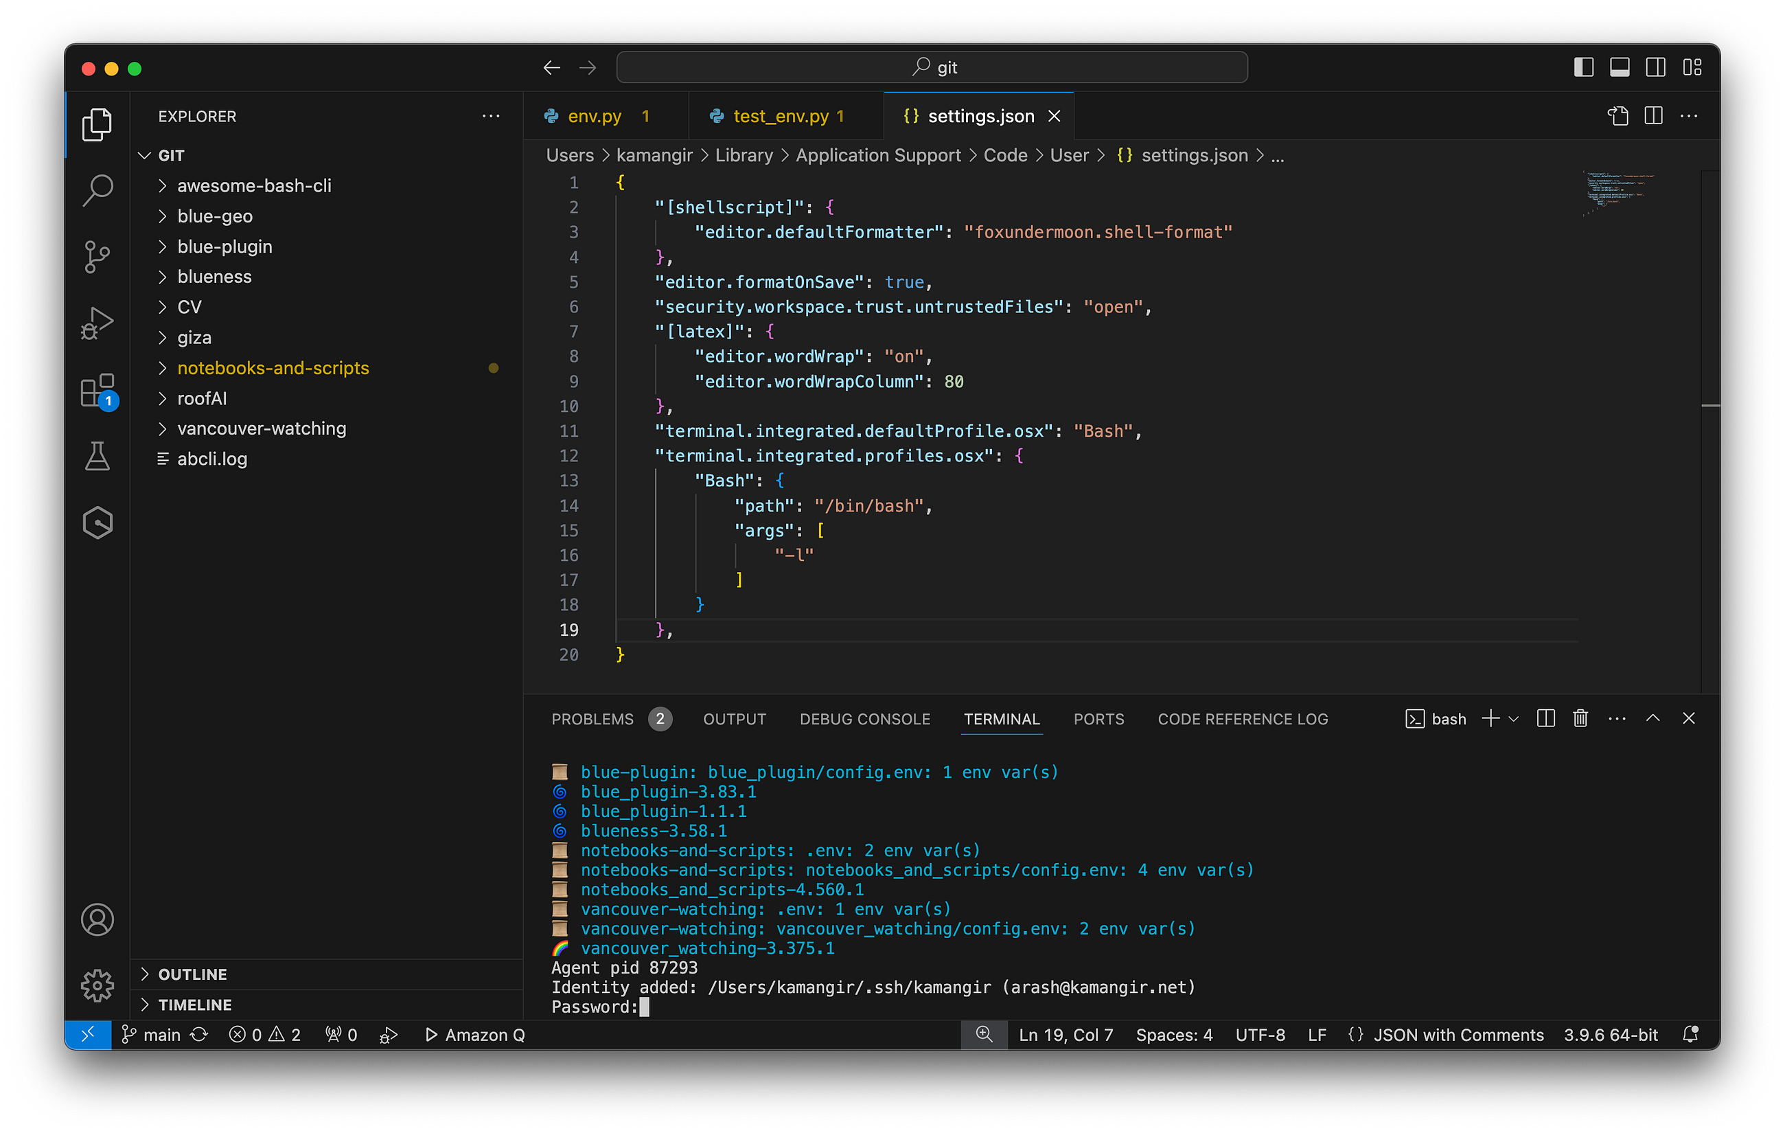The image size is (1785, 1135).
Task: Open the Explorer view in activity bar
Action: (97, 124)
